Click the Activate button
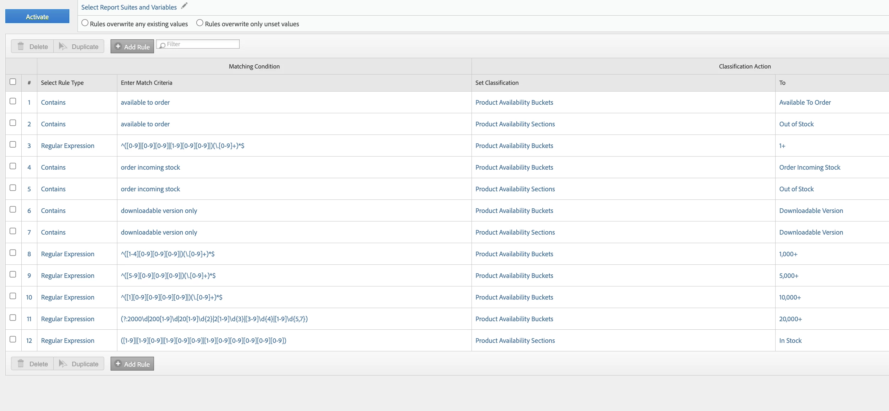 (37, 17)
